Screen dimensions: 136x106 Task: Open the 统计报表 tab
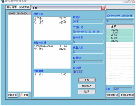point(24,7)
